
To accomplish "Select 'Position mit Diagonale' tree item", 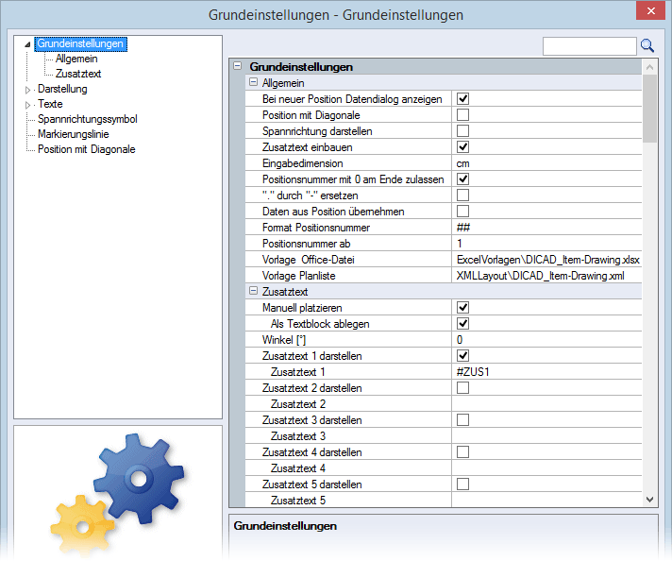I will 87,149.
